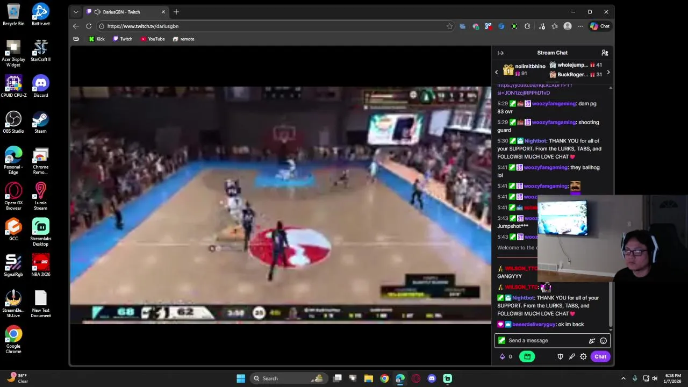Click the Twitch stream video player
Viewport: 688px width, 387px height.
pyautogui.click(x=281, y=205)
